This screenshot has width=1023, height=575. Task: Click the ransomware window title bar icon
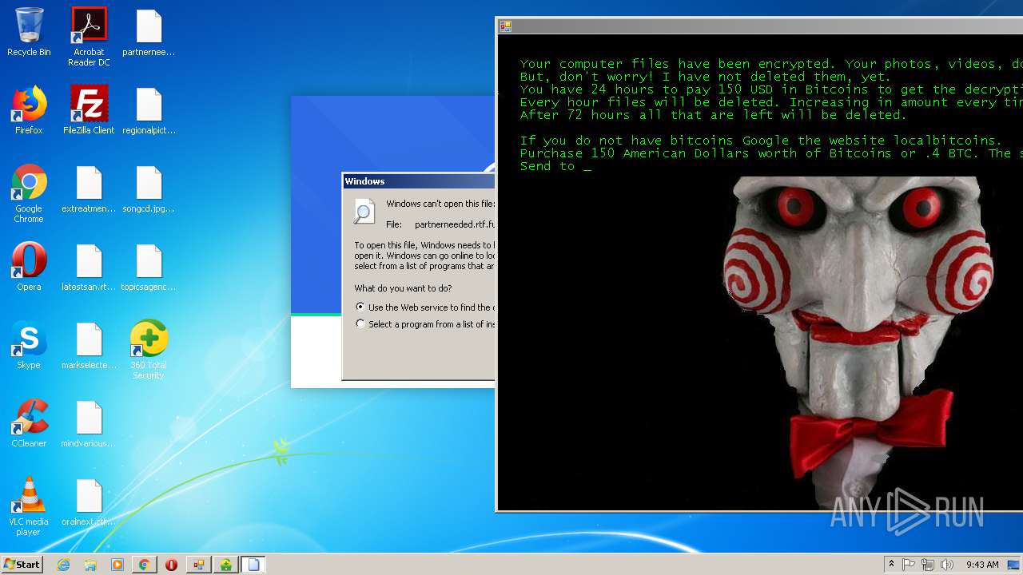pyautogui.click(x=505, y=26)
